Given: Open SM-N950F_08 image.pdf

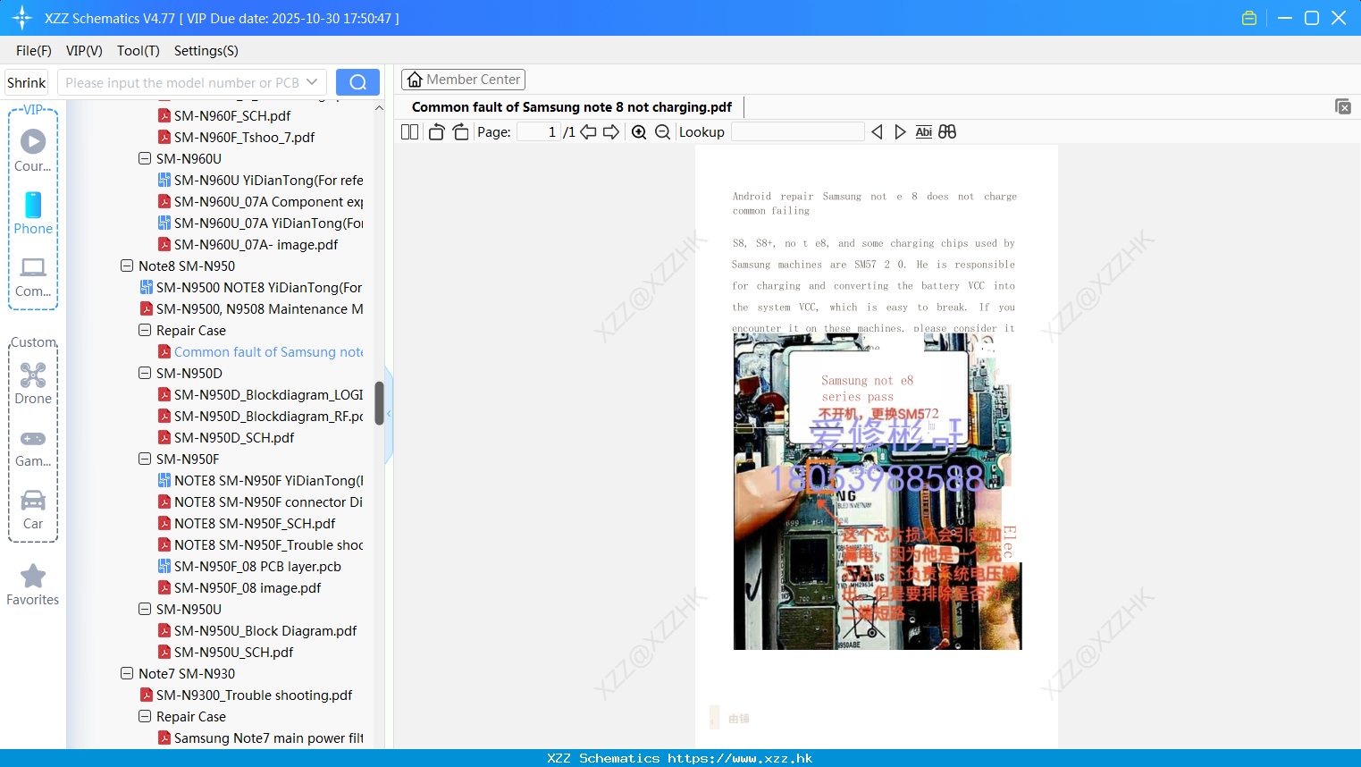Looking at the screenshot, I should [248, 587].
